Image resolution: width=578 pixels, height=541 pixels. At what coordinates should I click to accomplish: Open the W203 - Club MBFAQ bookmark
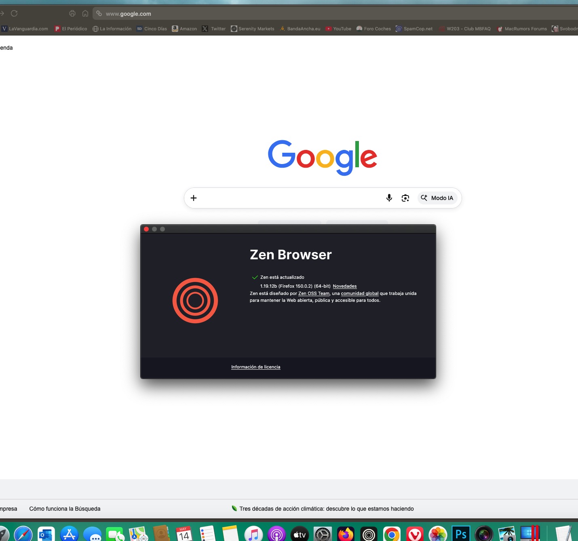coord(465,29)
